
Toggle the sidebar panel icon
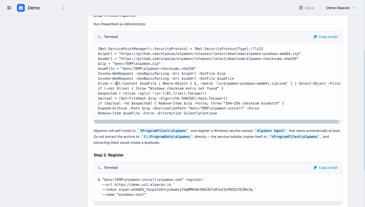[x=9, y=8]
